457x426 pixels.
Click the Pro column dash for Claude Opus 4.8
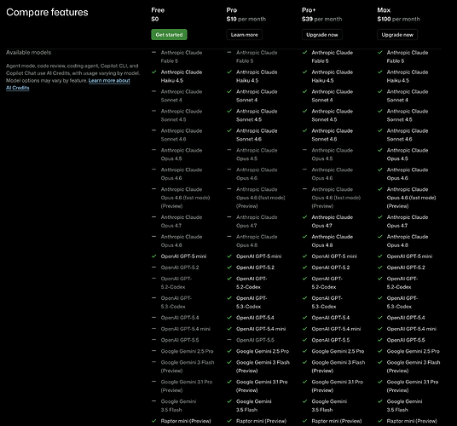(x=229, y=237)
